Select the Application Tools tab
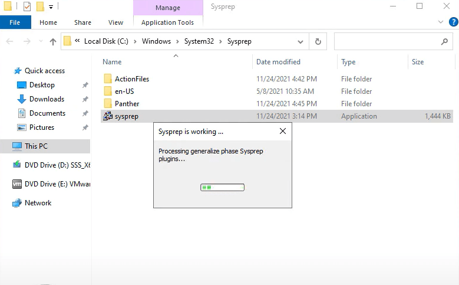The height and width of the screenshot is (285, 459). point(167,22)
